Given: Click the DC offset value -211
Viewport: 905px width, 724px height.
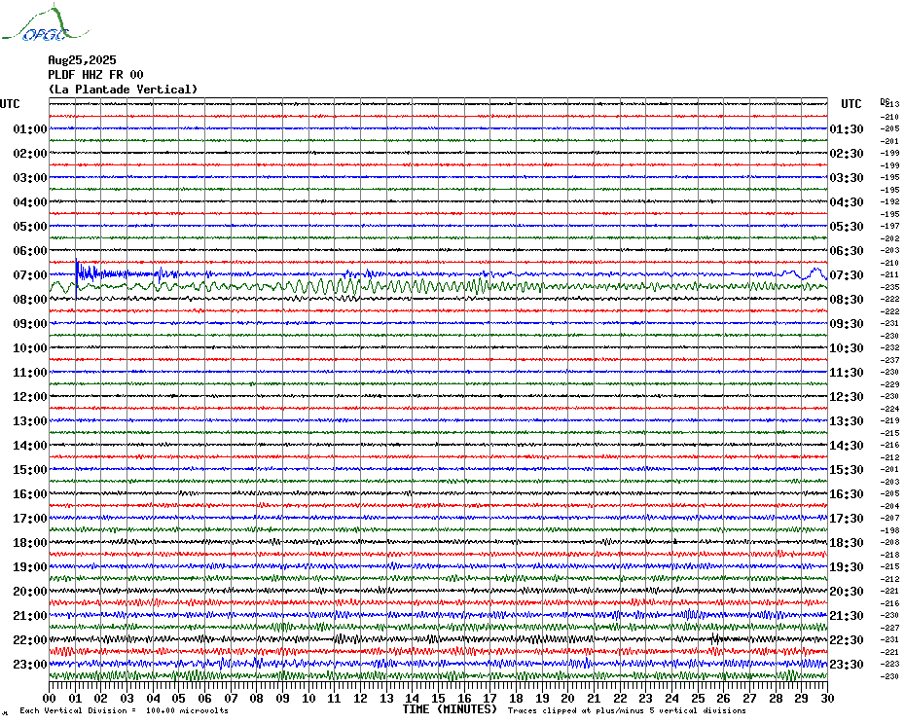Looking at the screenshot, I should (x=890, y=274).
